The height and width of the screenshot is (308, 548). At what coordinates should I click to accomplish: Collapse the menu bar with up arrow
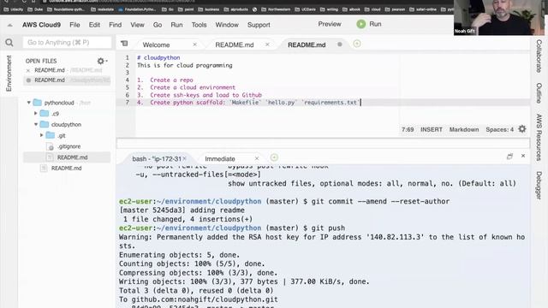(x=9, y=25)
